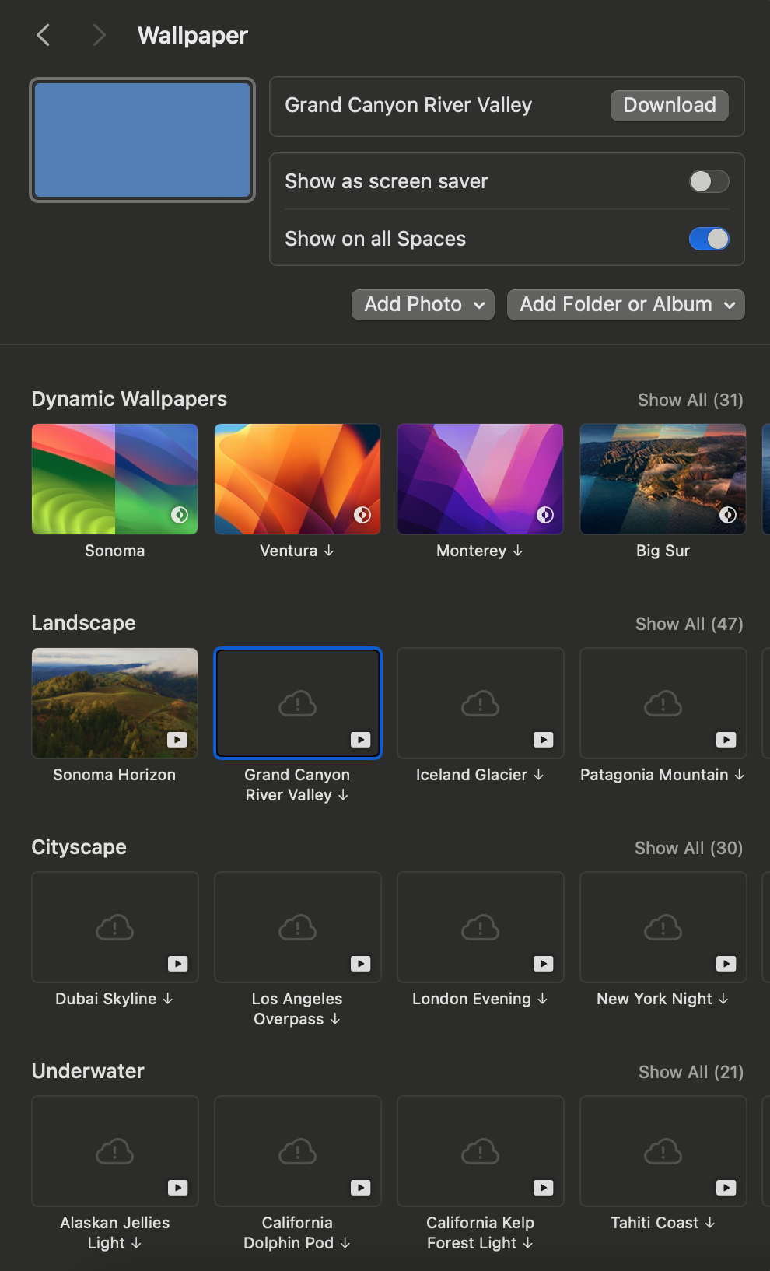Select the Sonoma dynamic wallpaper thumbnail
Viewport: 770px width, 1271px height.
(x=114, y=479)
